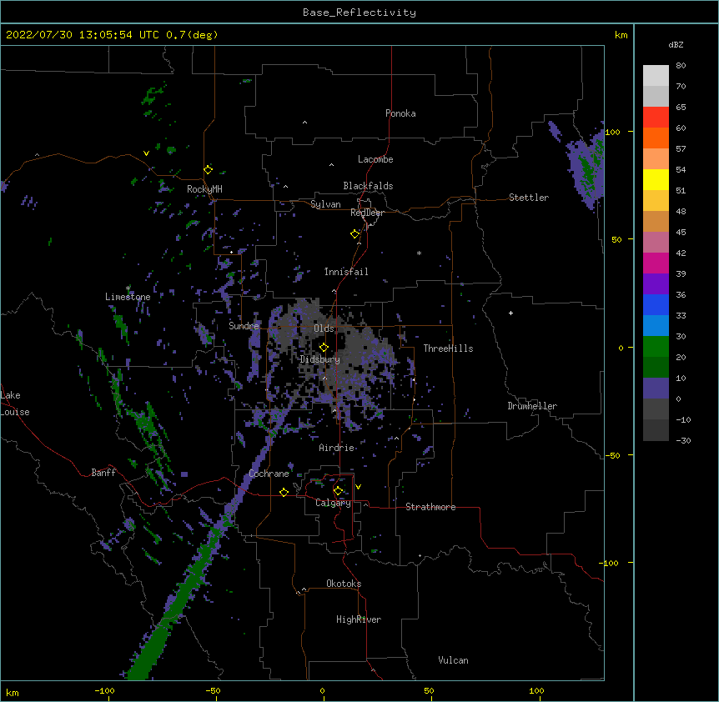The width and height of the screenshot is (719, 702).
Task: Select the yellow diamond marker below Olds
Action: click(324, 348)
